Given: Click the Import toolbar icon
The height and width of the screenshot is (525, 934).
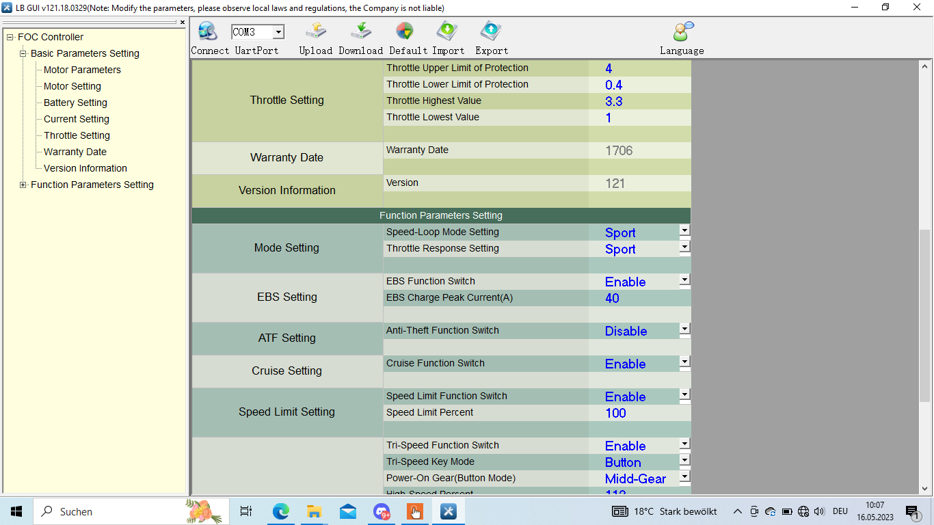Looking at the screenshot, I should [447, 32].
